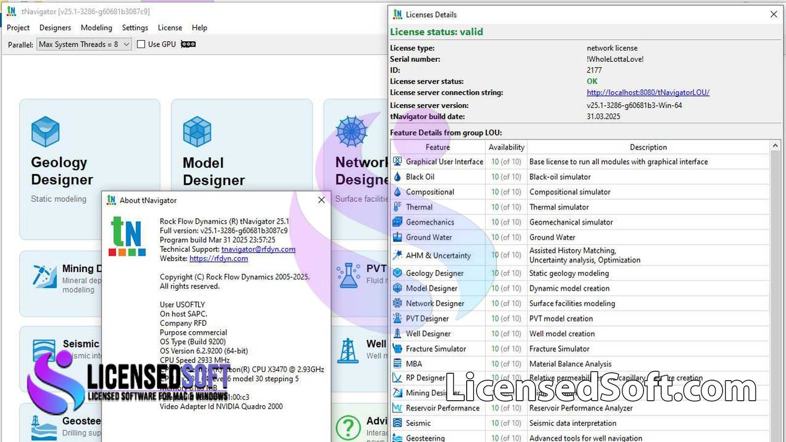Click the Reservoir Performance feature icon
The height and width of the screenshot is (442, 786).
pyautogui.click(x=397, y=408)
